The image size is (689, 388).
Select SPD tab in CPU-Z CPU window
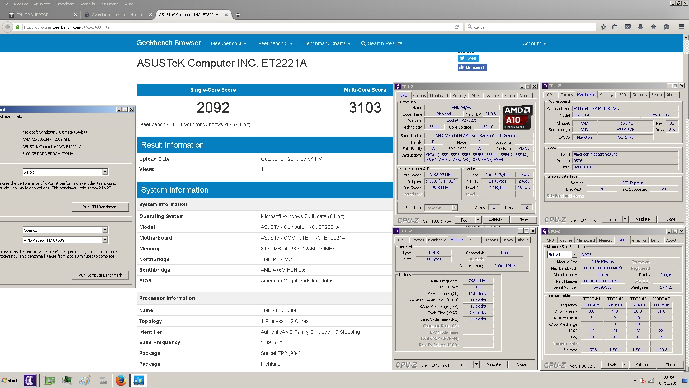point(475,96)
